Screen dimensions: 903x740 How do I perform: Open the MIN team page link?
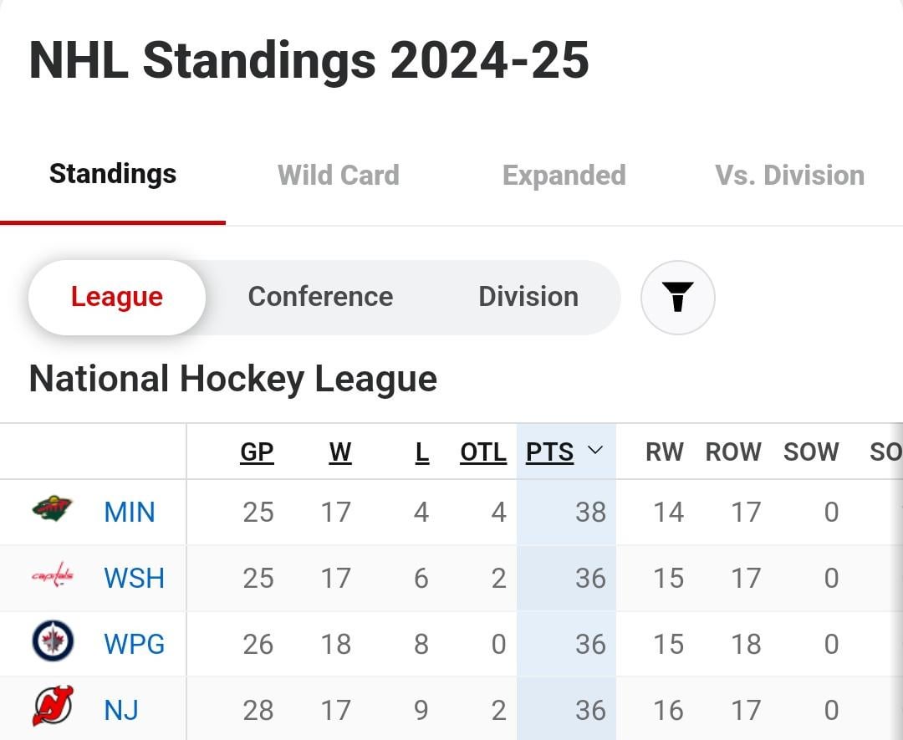pyautogui.click(x=130, y=513)
